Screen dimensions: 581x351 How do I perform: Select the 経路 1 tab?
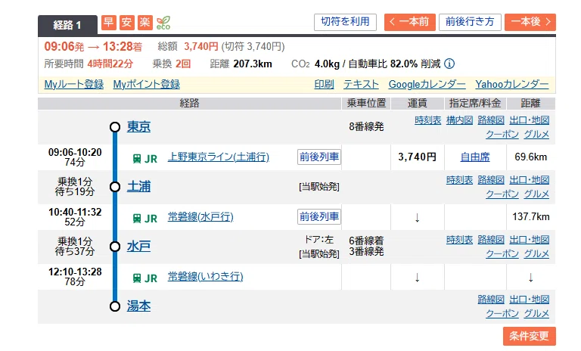[67, 25]
